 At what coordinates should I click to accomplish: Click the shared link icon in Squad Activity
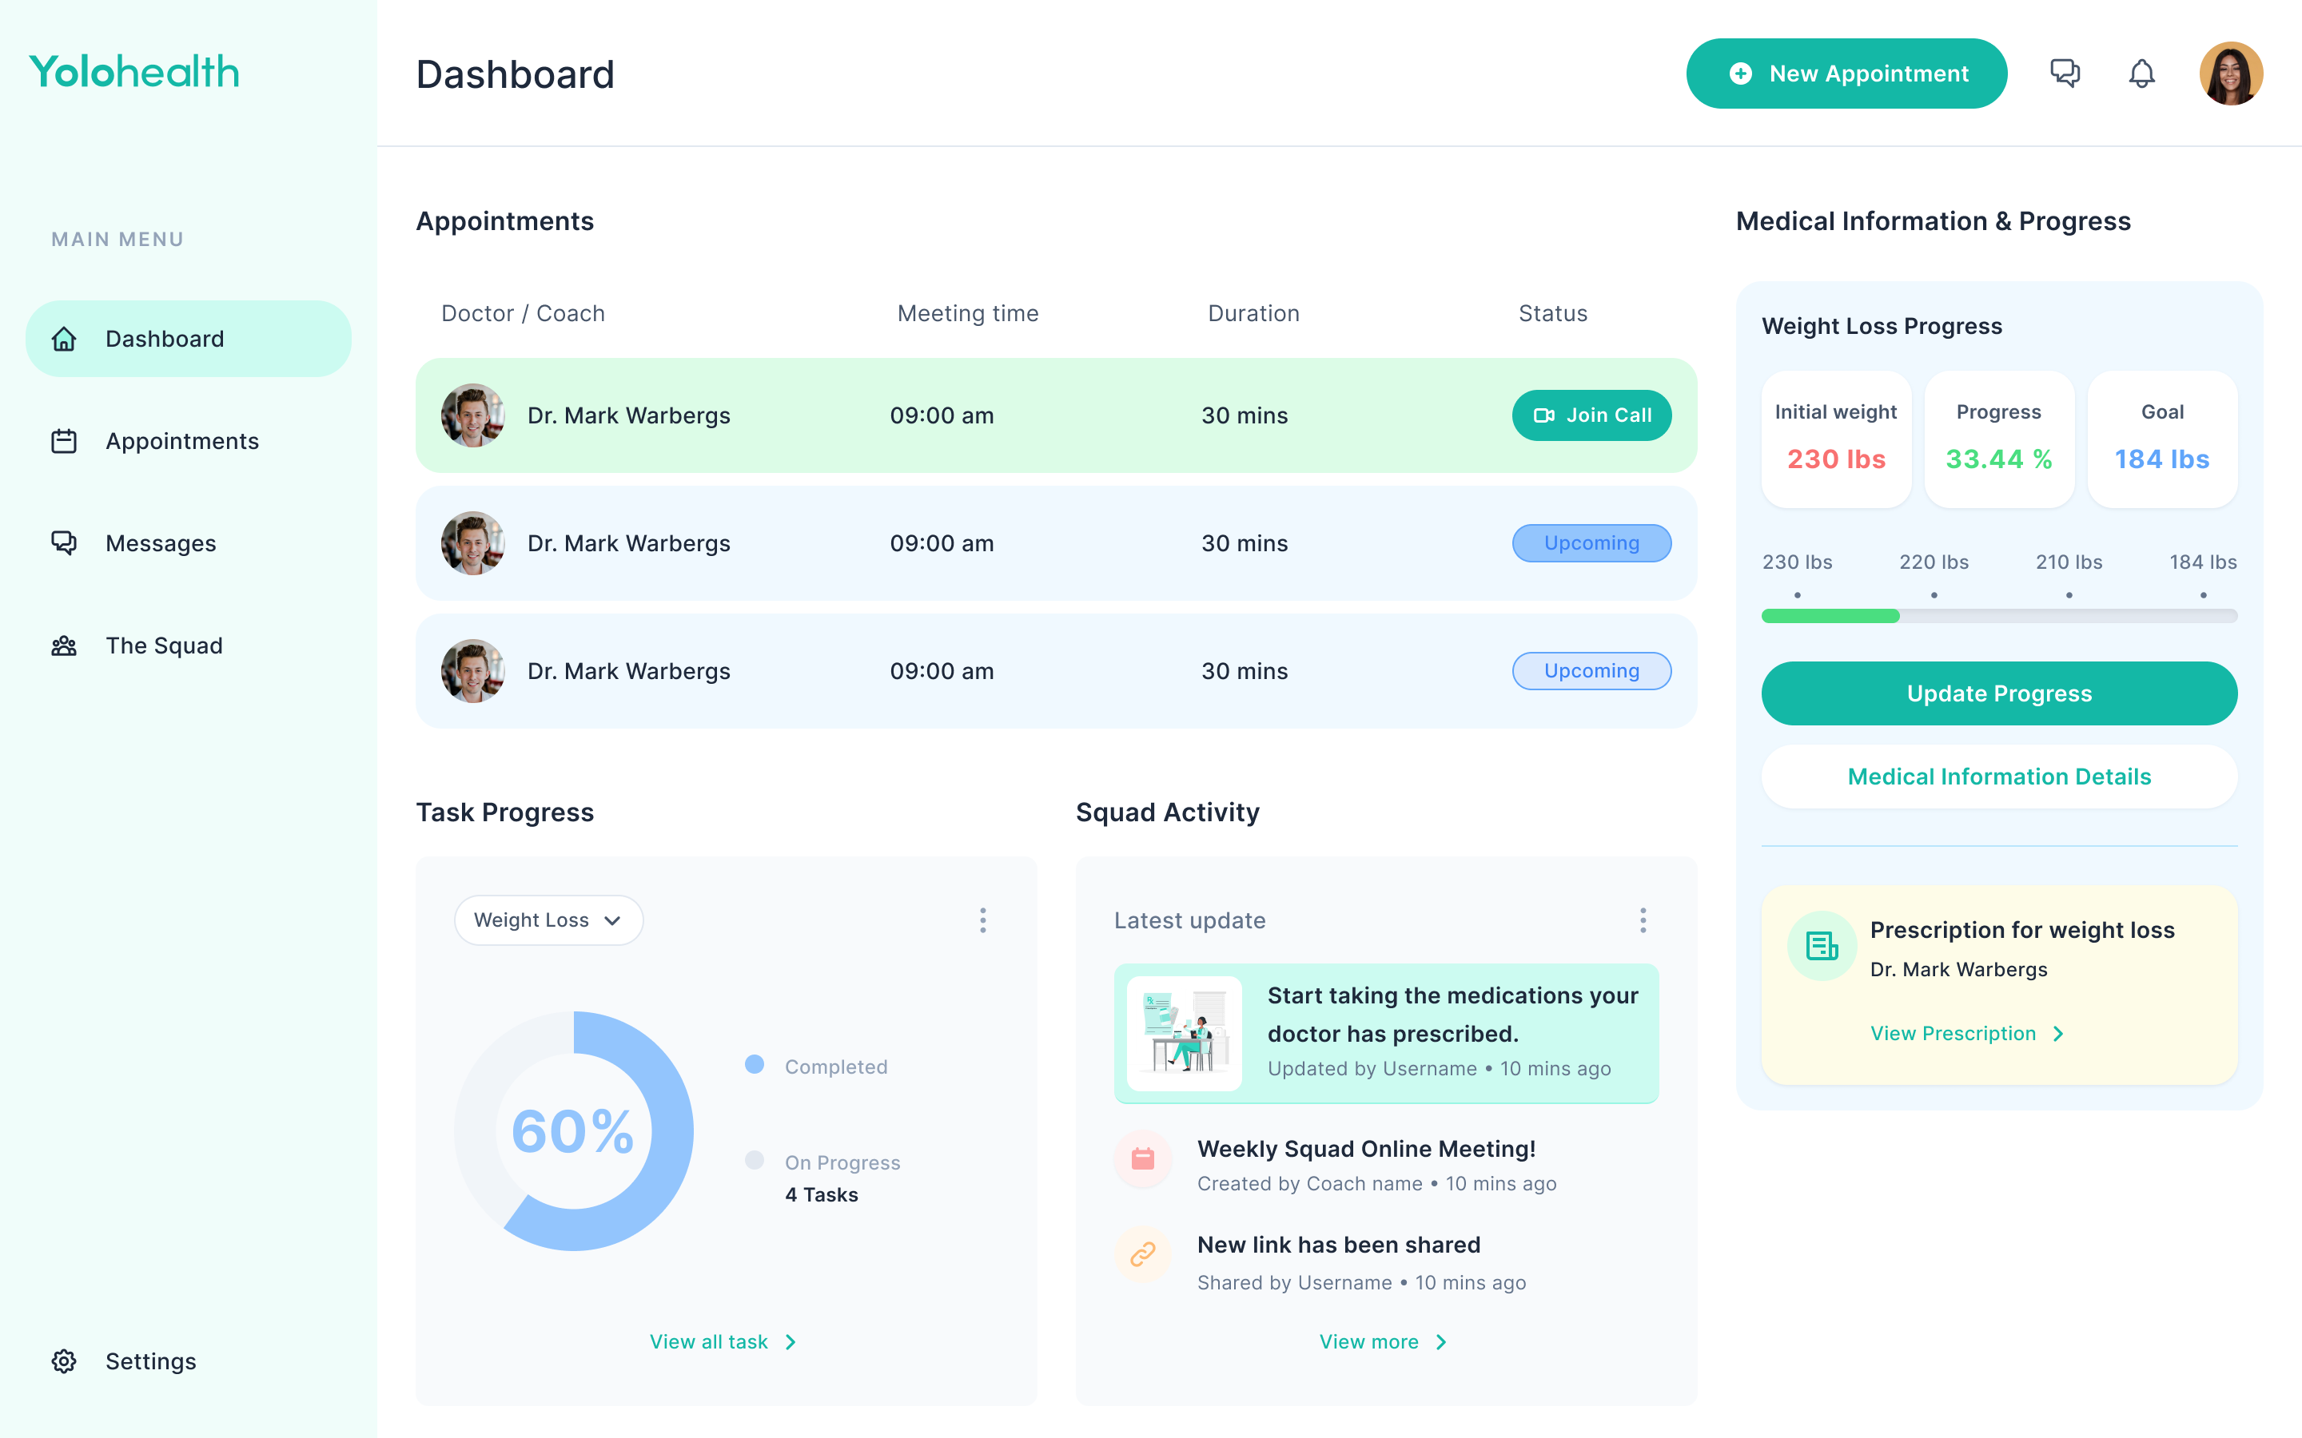pos(1141,1255)
